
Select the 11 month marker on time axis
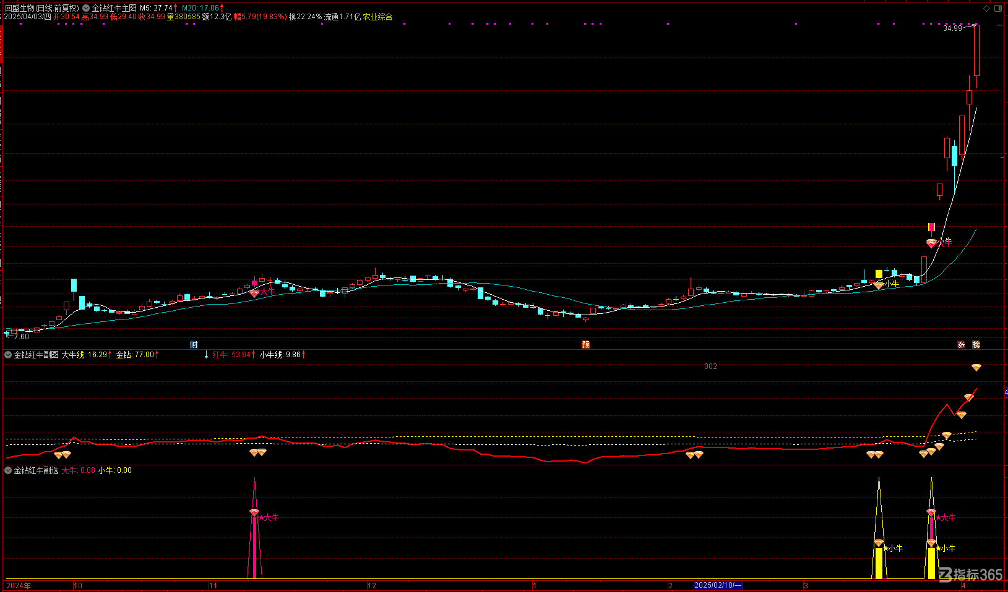[x=213, y=585]
